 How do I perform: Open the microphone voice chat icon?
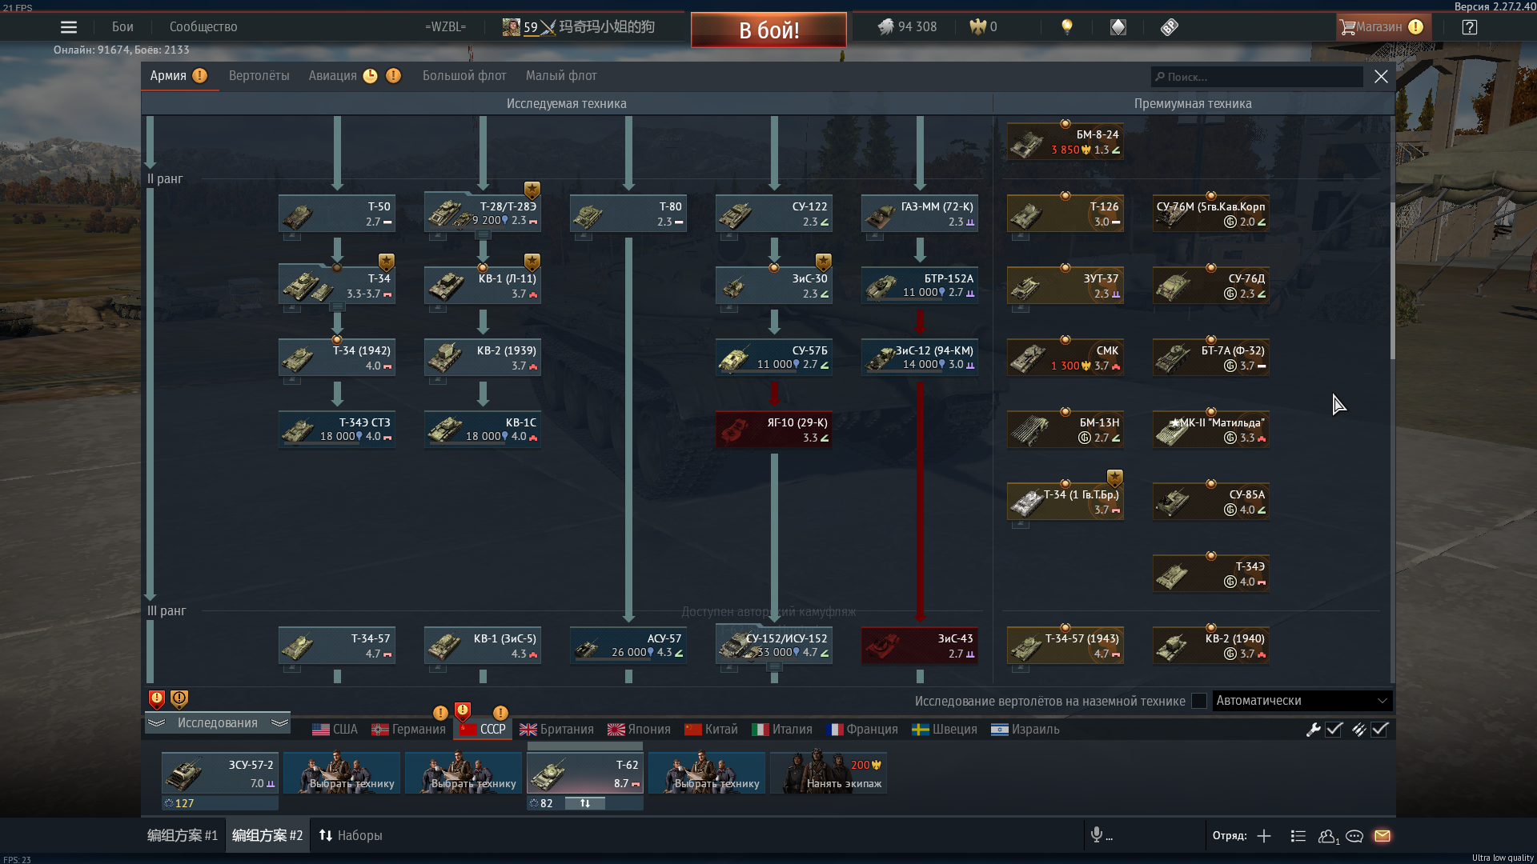[x=1097, y=835]
